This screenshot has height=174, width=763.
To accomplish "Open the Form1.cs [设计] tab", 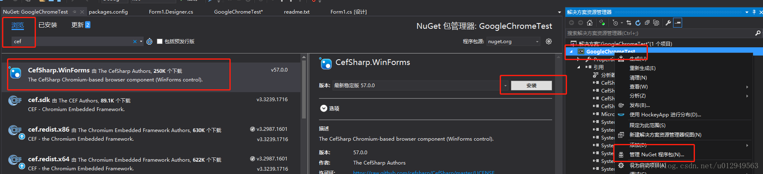I will coord(348,12).
